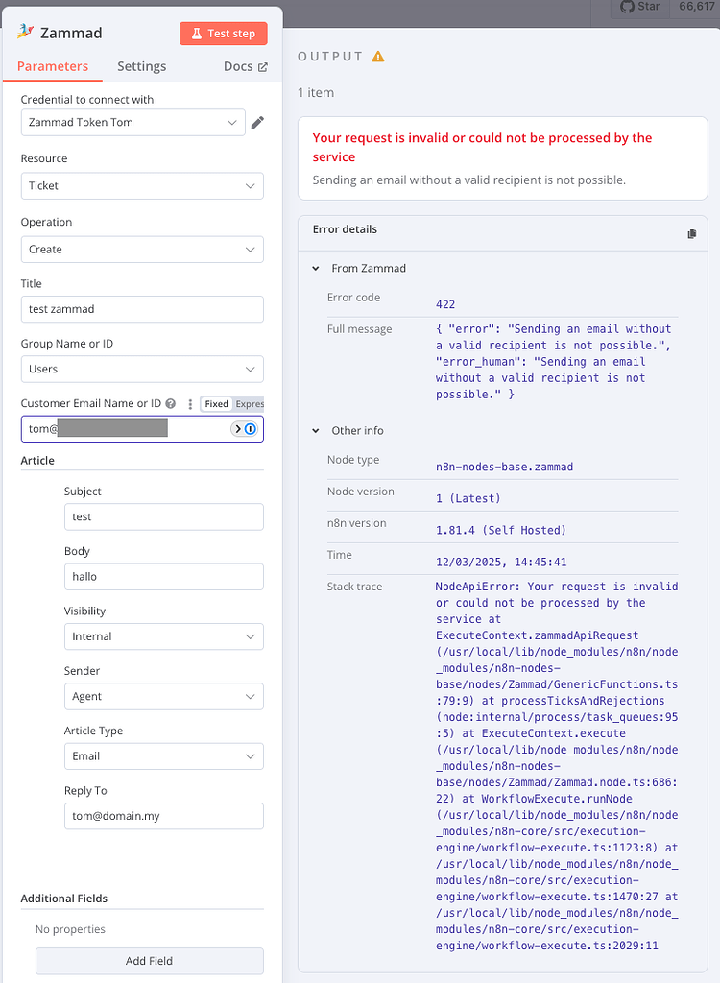Open the Docs link
720x983 pixels.
[238, 66]
